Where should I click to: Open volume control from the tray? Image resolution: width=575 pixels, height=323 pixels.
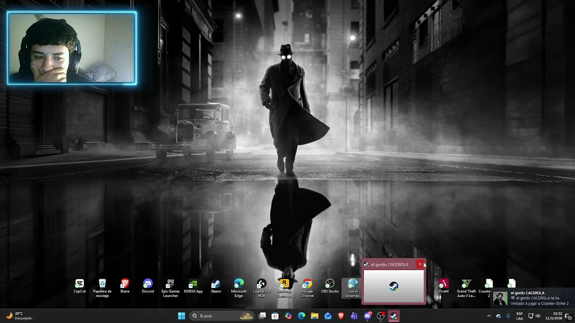click(x=538, y=316)
